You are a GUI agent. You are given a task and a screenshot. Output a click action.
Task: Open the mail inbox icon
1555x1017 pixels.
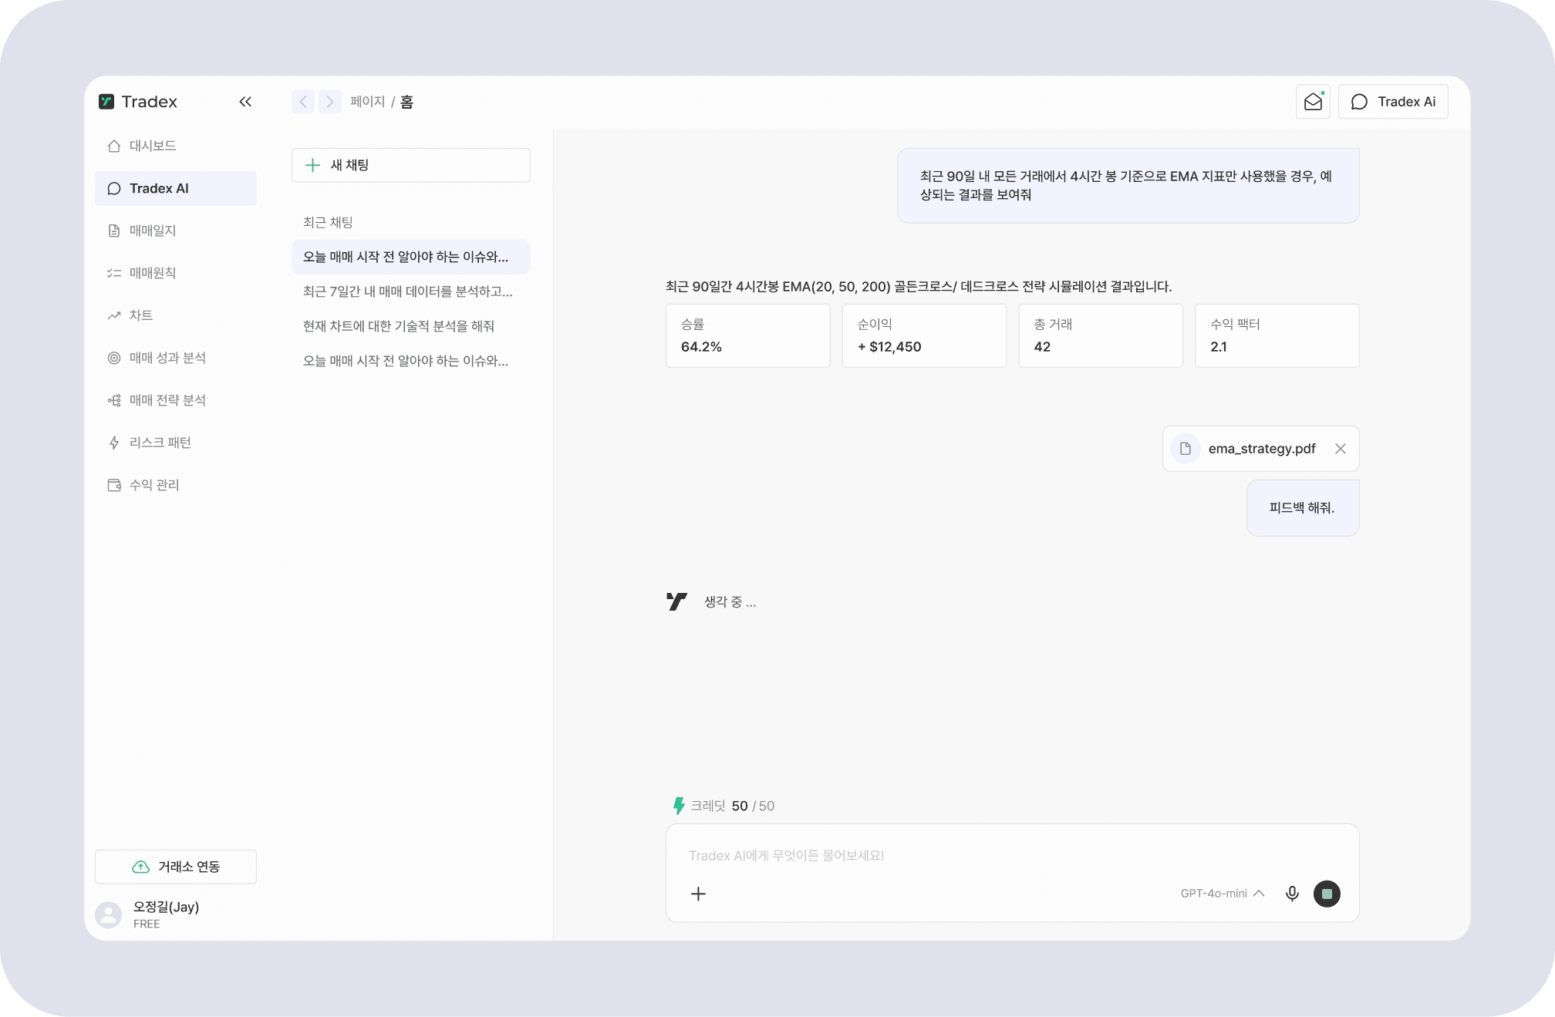click(x=1313, y=102)
